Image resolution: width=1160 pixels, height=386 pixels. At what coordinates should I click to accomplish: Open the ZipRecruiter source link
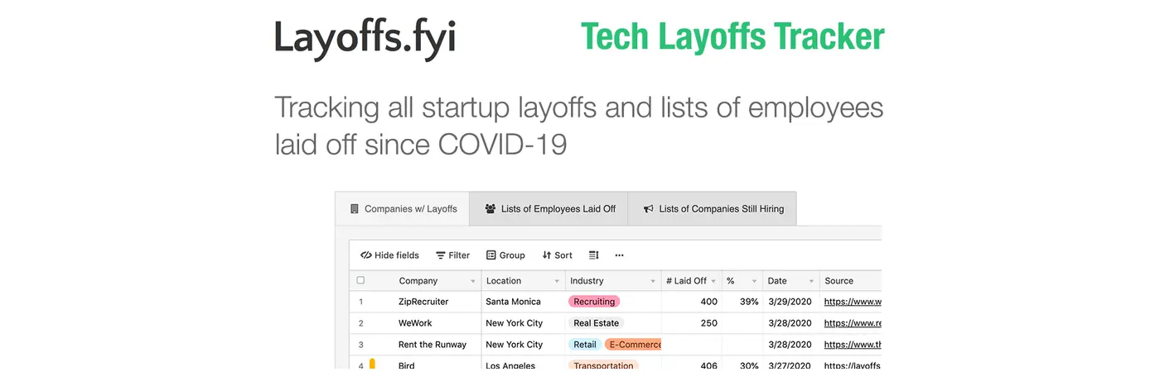853,302
